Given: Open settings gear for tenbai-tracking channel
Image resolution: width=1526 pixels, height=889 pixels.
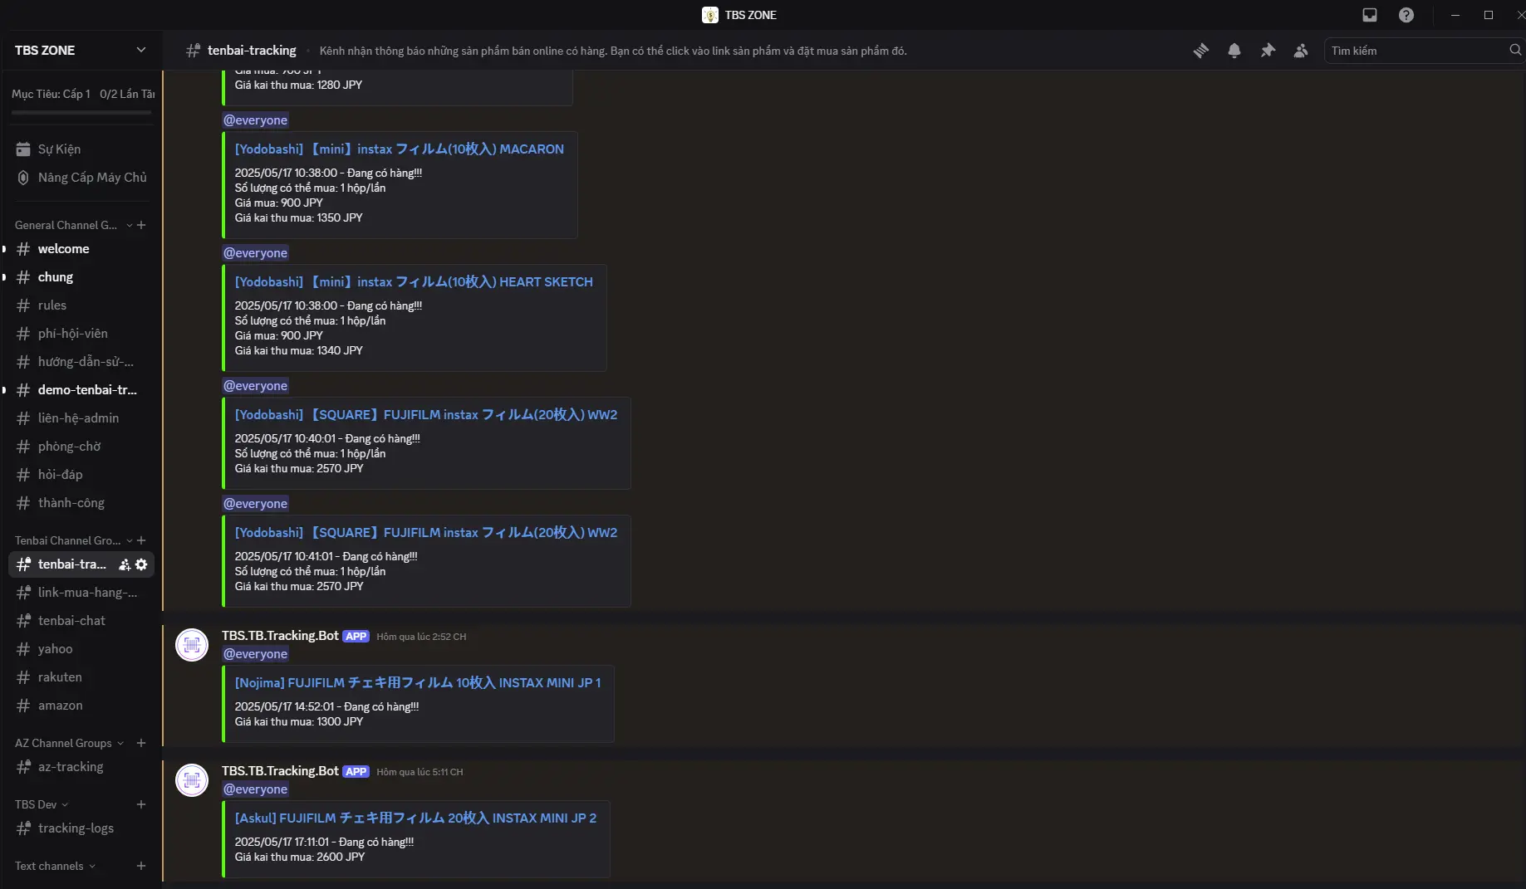Looking at the screenshot, I should tap(141, 564).
